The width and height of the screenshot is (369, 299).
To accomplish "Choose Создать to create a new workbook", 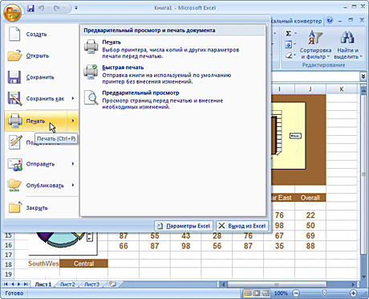I will (42, 35).
